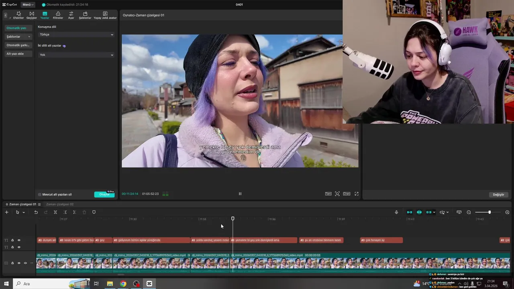Open the Geçişler transitions tab
This screenshot has width=514, height=289.
[x=32, y=15]
